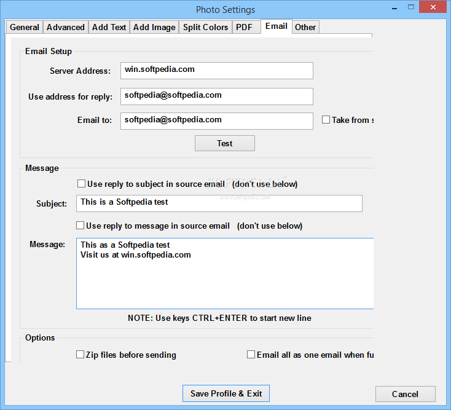This screenshot has width=451, height=410.
Task: Click the Server Address label
Action: (x=80, y=71)
